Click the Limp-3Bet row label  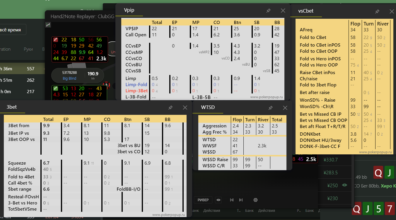click(137, 91)
